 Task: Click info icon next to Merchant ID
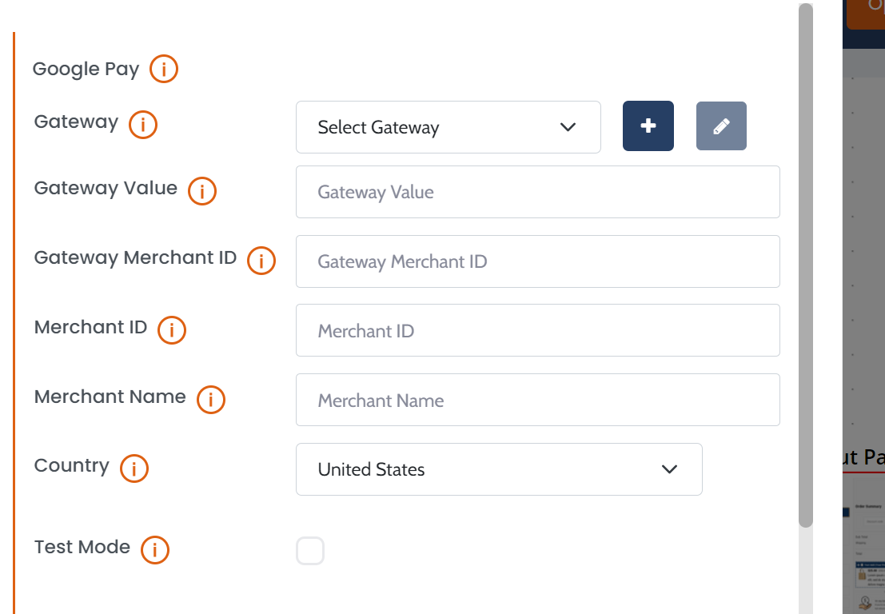172,329
